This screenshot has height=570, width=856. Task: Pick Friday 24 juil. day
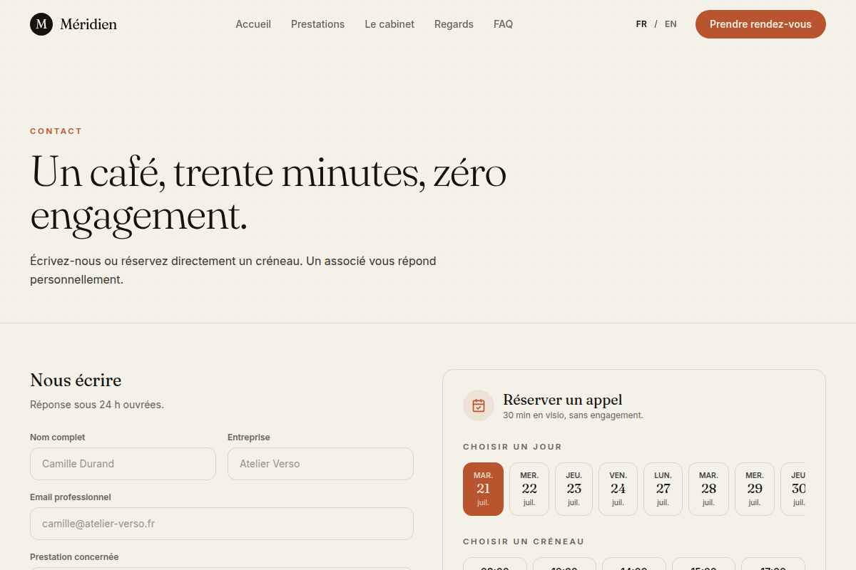pos(618,489)
